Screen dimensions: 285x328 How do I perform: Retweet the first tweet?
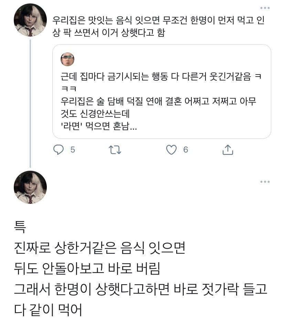point(115,150)
